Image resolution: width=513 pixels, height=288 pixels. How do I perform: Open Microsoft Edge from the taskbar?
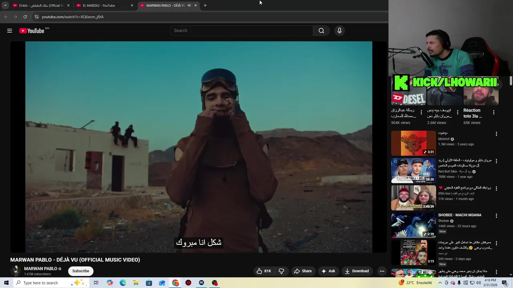coord(123,283)
